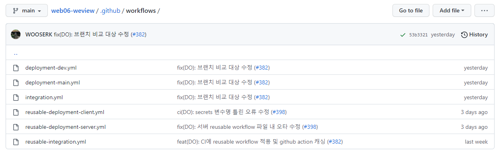This screenshot has height=154, width=501.
Task: Click file icon beside reusable-deployment-client.yml
Action: coord(16,112)
